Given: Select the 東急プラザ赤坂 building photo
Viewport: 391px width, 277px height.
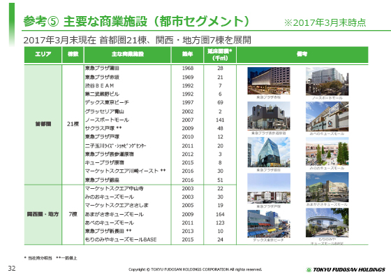Looking at the screenshot, I should coord(269,81).
